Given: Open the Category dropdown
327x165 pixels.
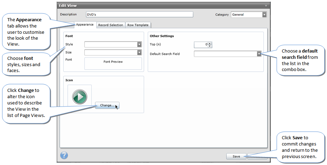Looking at the screenshot, I should (264, 15).
